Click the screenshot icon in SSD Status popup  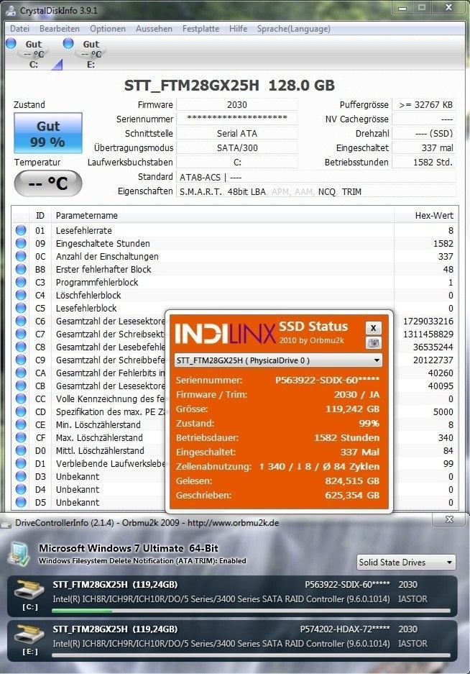pyautogui.click(x=373, y=342)
